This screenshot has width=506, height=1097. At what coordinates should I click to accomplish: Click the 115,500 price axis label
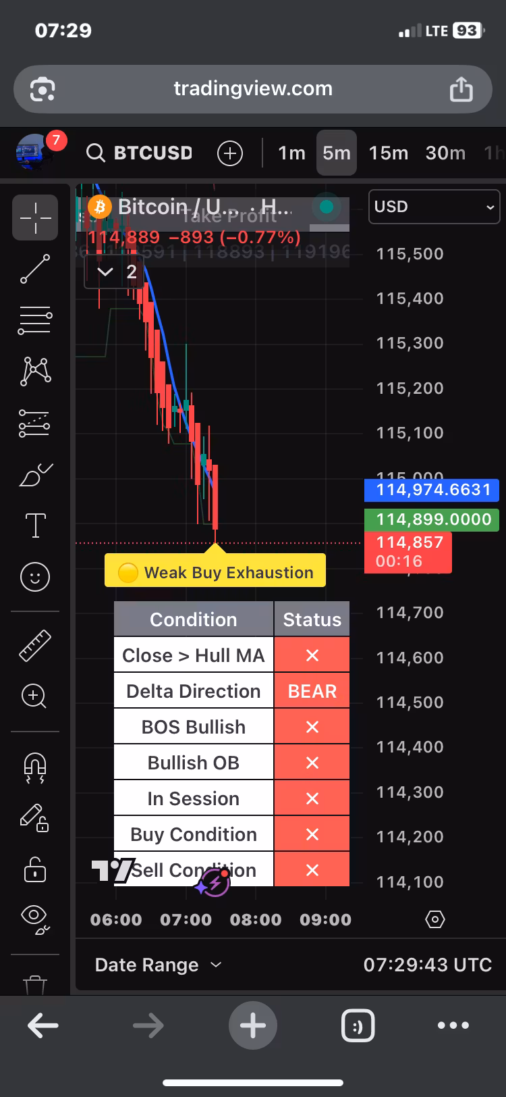coord(410,254)
